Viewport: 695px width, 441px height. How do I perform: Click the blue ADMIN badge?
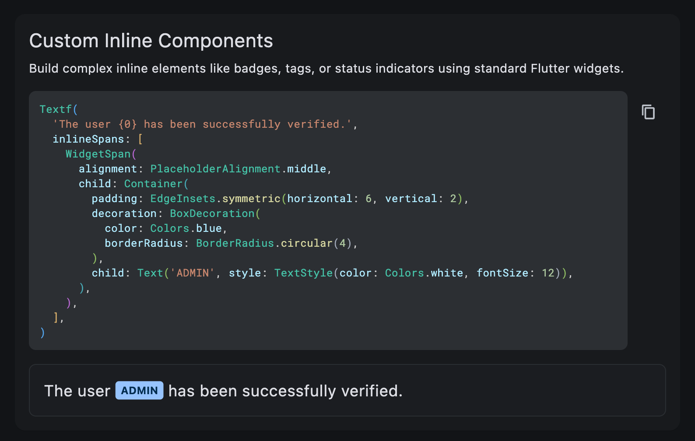(139, 391)
